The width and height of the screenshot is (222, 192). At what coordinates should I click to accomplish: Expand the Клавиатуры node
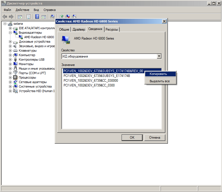click(x=10, y=51)
